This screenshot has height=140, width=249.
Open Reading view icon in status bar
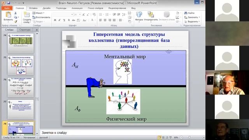tap(167, 137)
